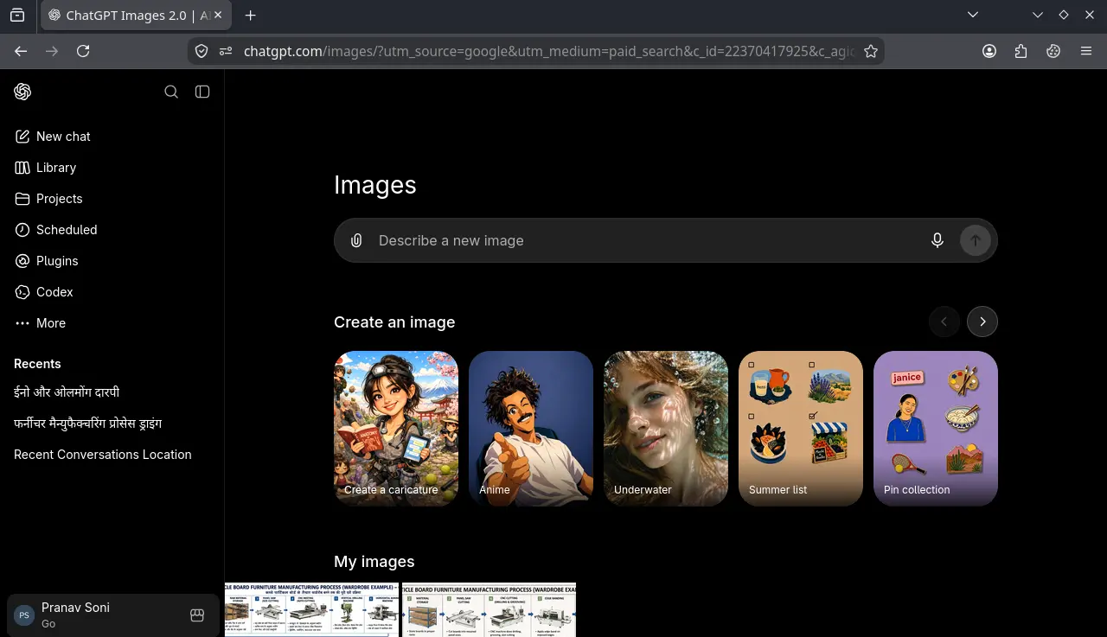Bookmark this page with the star icon
Image resolution: width=1107 pixels, height=637 pixels.
[871, 51]
